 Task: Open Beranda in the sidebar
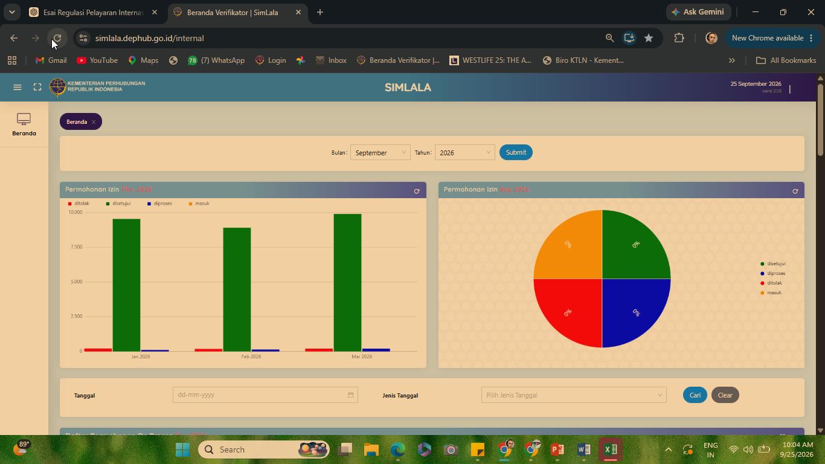[x=24, y=124]
